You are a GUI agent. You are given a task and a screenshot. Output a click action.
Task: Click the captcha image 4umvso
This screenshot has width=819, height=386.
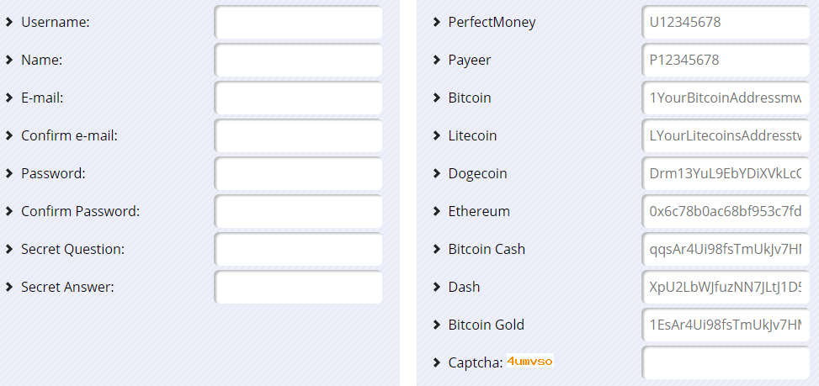pyautogui.click(x=529, y=361)
